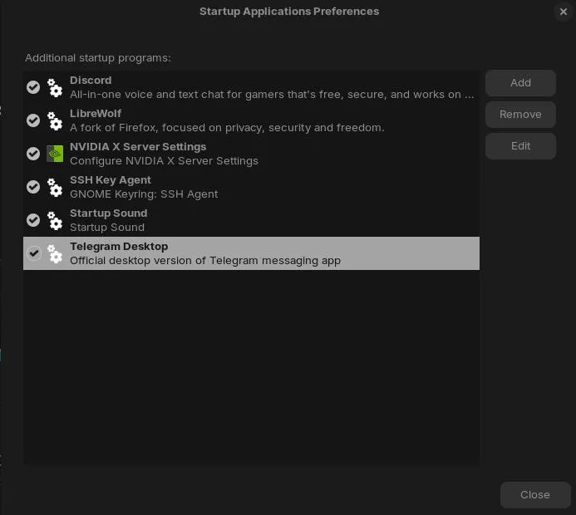
Task: Click the Startup Applications Preferences title bar
Action: point(289,12)
